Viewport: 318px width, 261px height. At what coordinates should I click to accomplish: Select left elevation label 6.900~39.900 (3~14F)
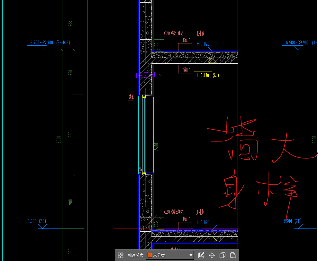point(50,42)
